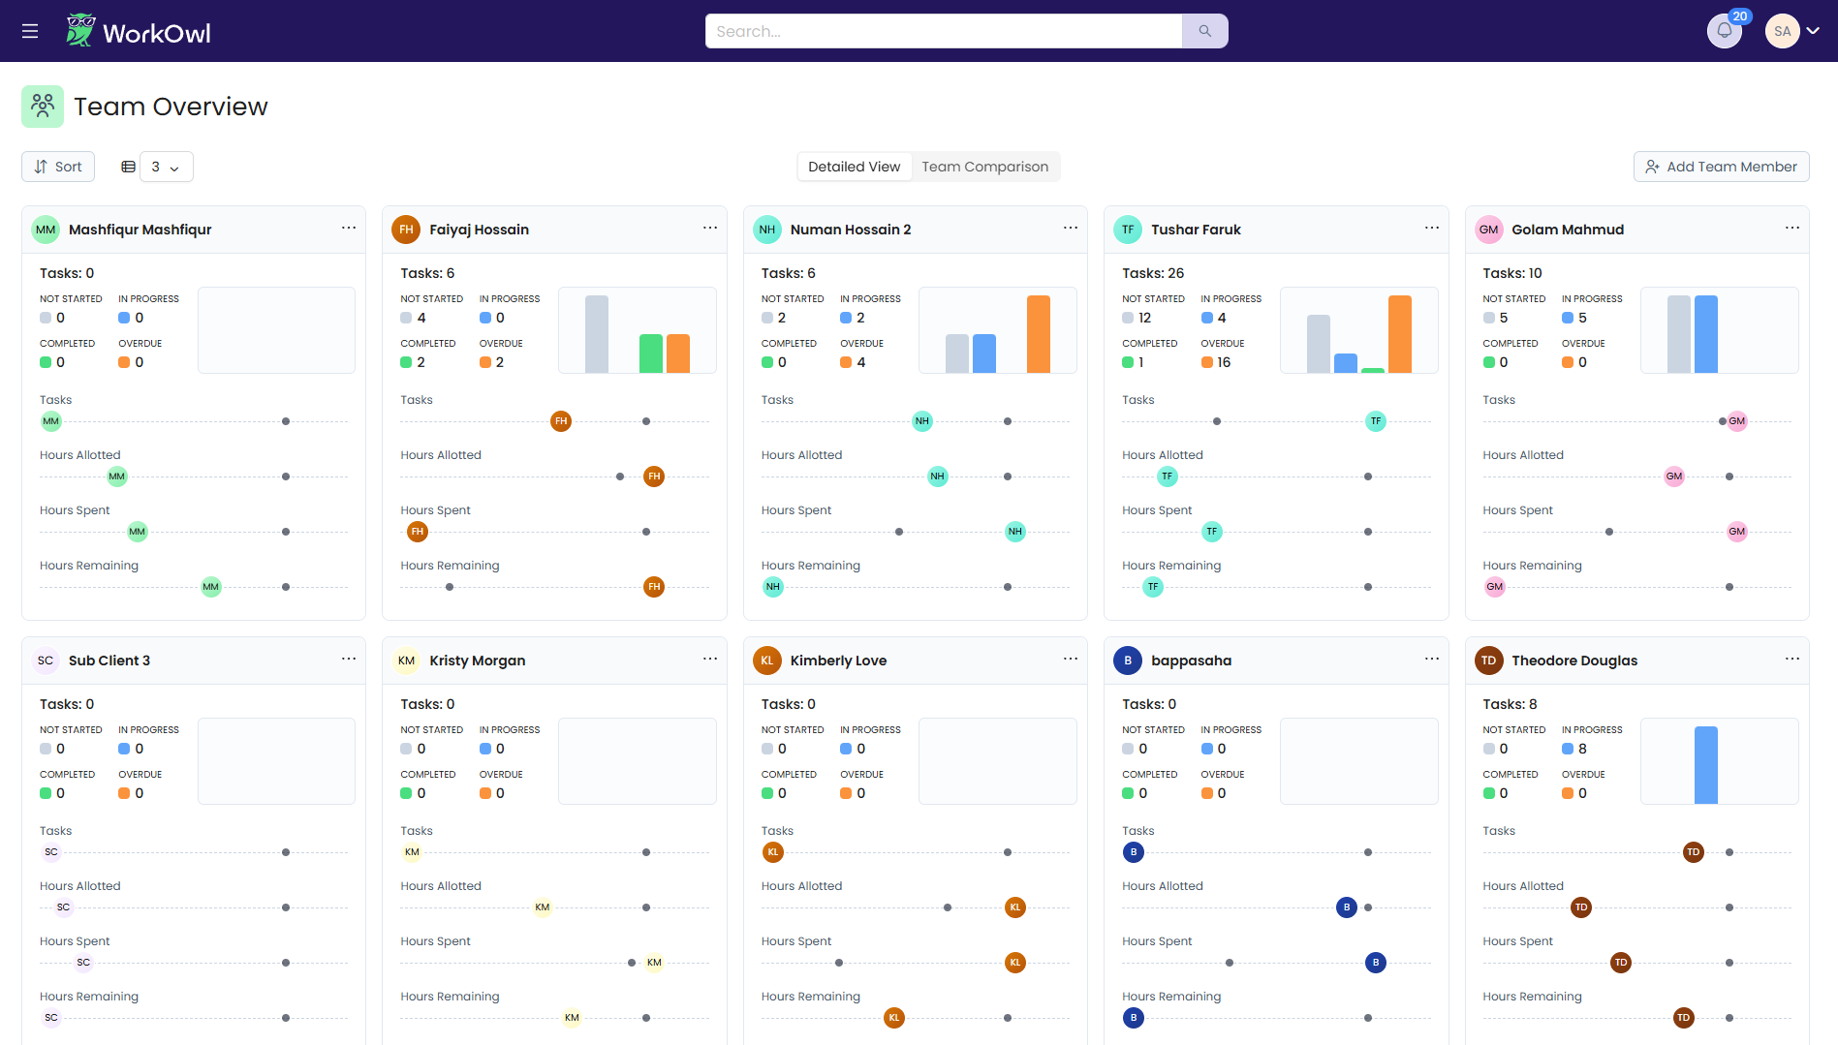Switch to Team Comparison tab
Screen dimensions: 1838x1045
[984, 167]
